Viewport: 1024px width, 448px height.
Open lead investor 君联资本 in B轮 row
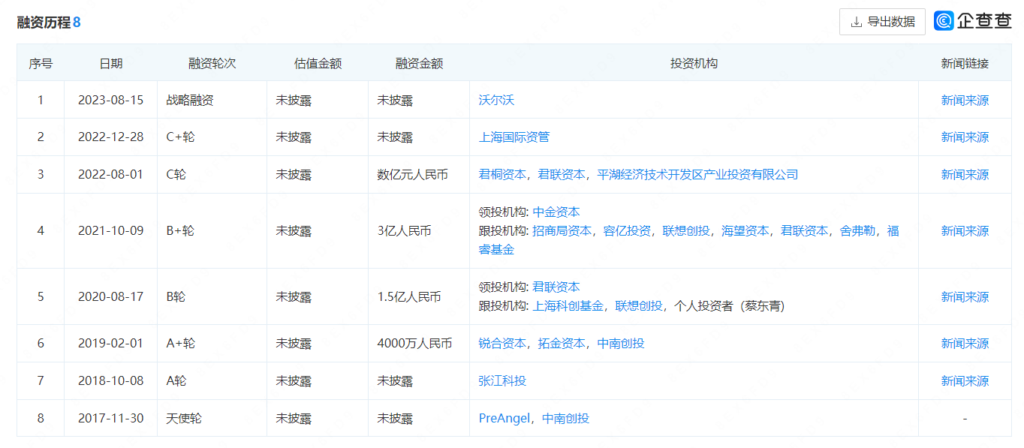tap(556, 287)
